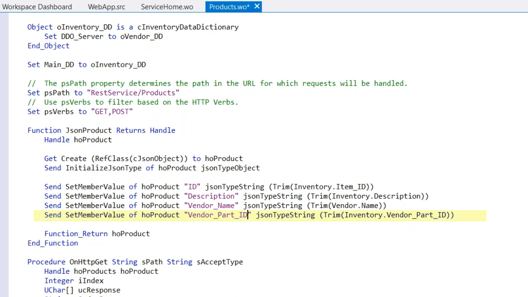Click the ucResponse variable declaration
528x297 pixels.
coord(99,290)
